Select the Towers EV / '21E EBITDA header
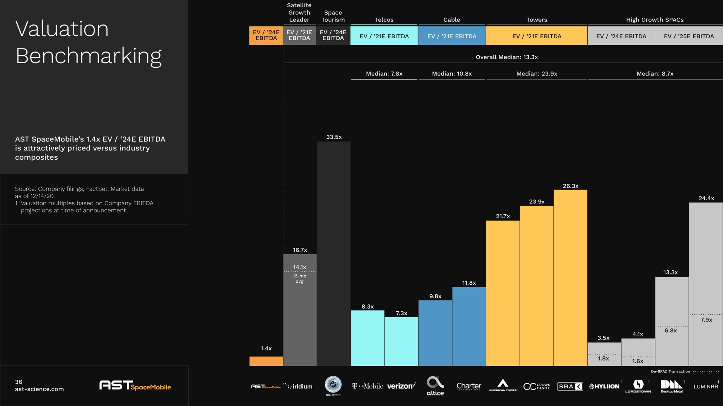 tap(537, 36)
